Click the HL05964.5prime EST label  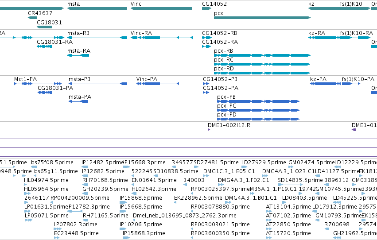[46, 190]
